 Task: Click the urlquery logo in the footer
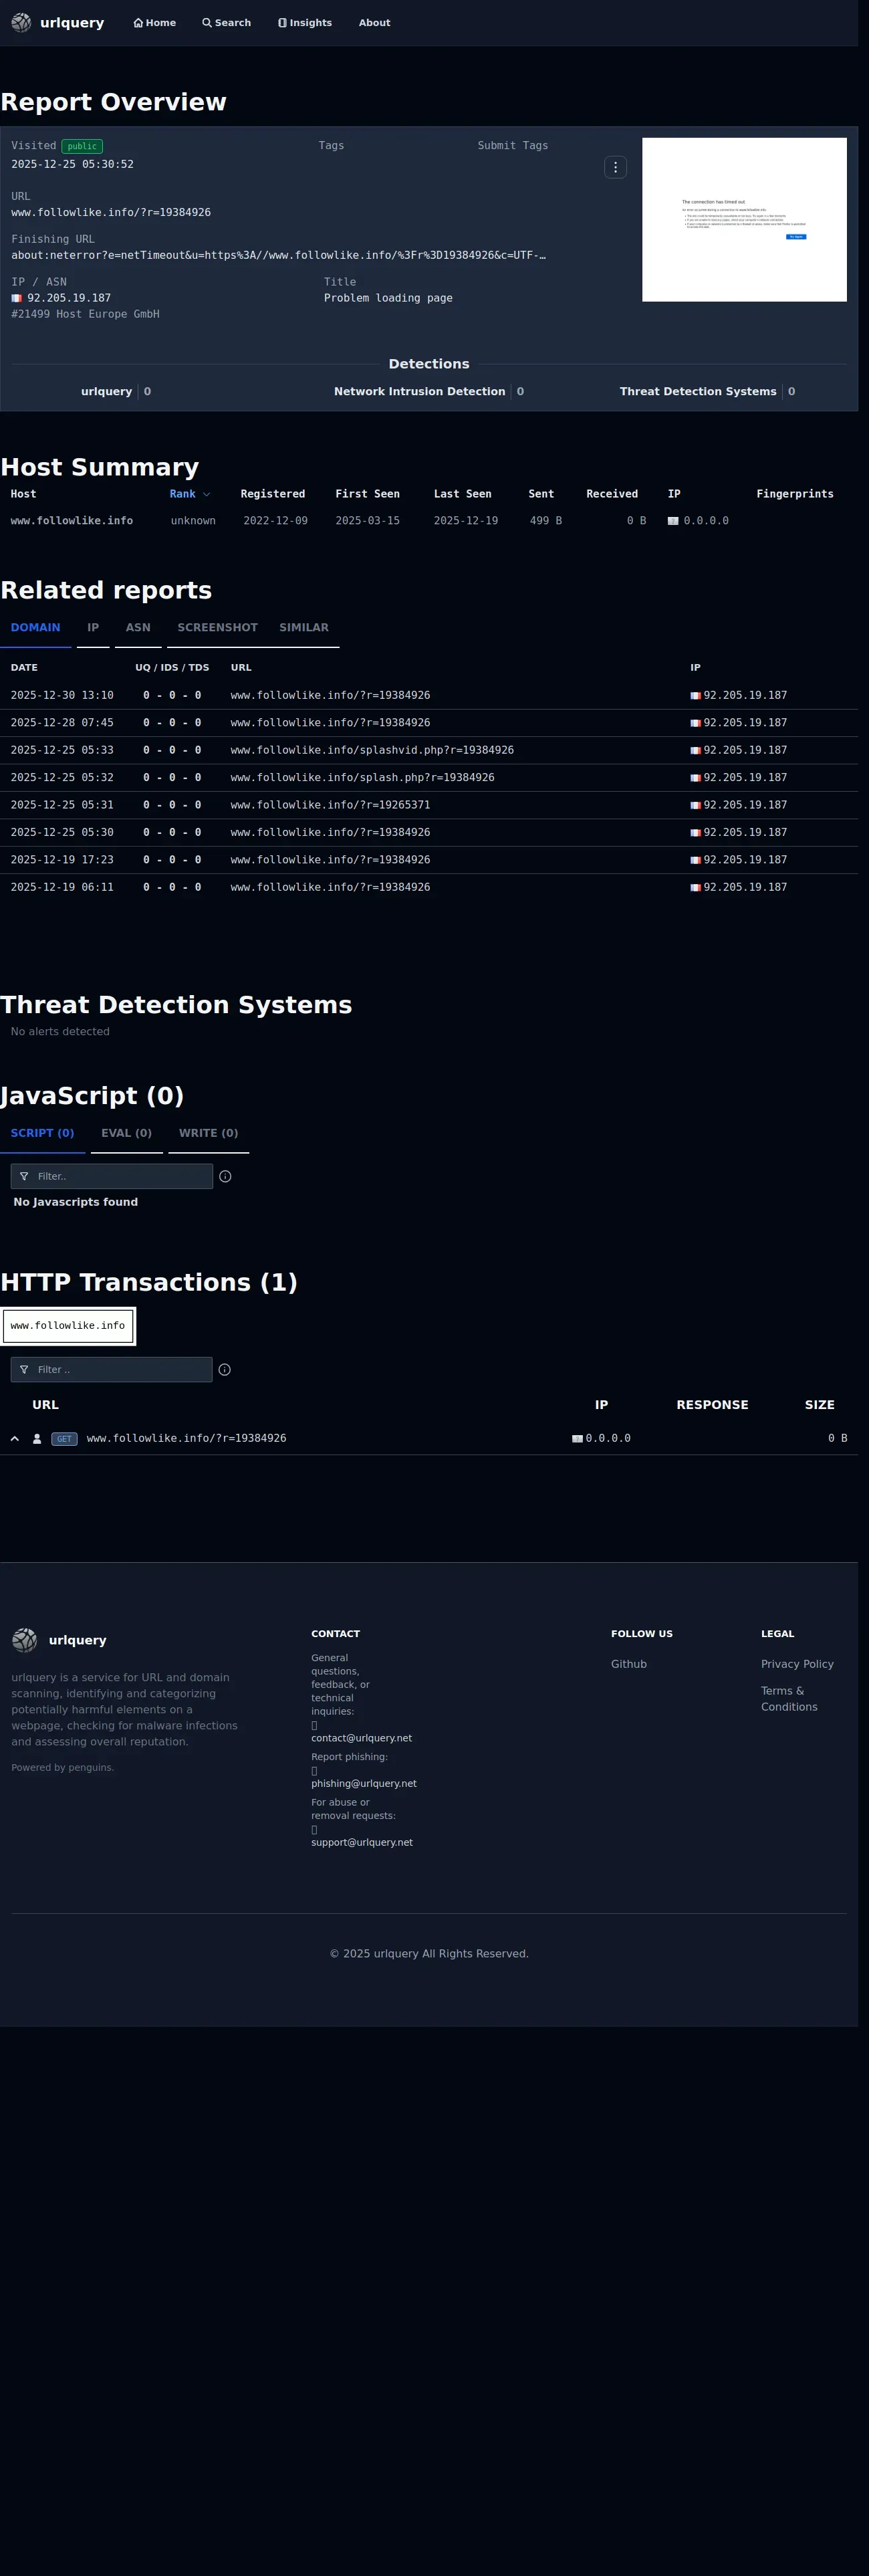point(59,1640)
